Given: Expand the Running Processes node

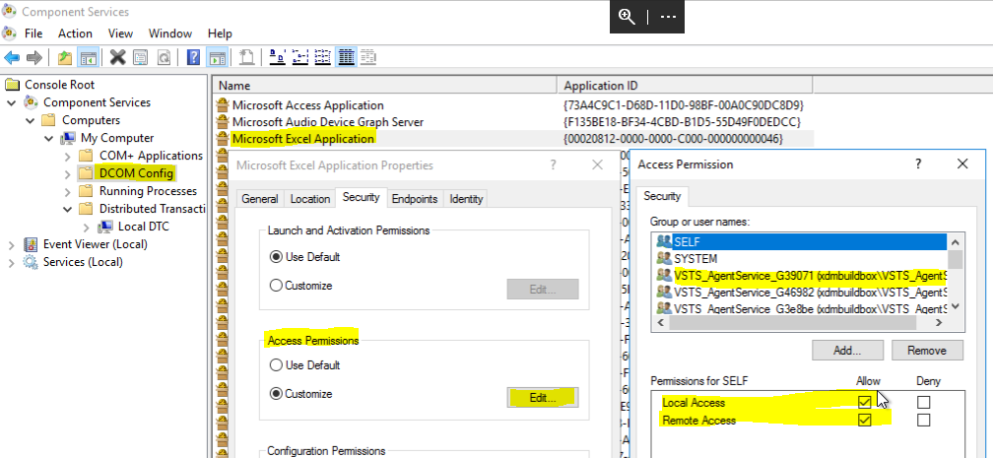Looking at the screenshot, I should (68, 191).
